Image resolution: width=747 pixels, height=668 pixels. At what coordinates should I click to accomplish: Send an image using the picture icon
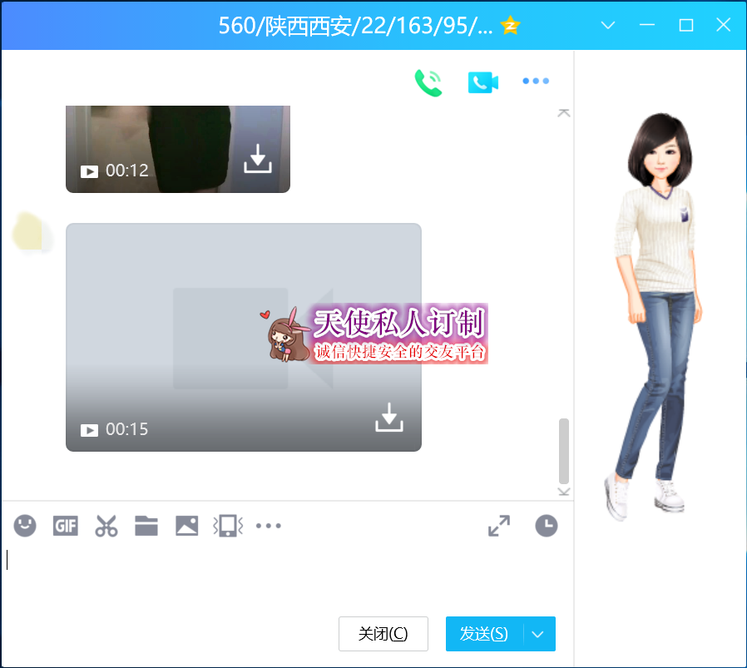click(x=186, y=526)
